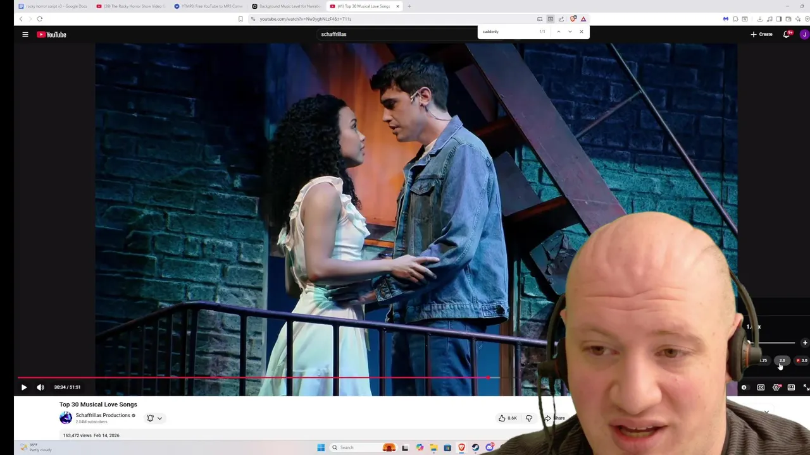Open the YouTube hamburger guide menu

click(x=25, y=35)
